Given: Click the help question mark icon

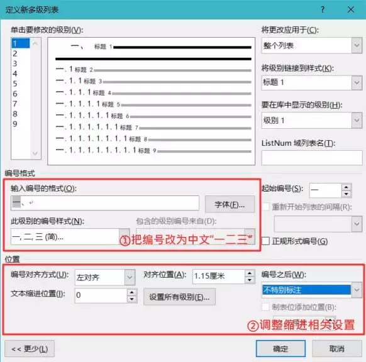Looking at the screenshot, I should pyautogui.click(x=323, y=9).
